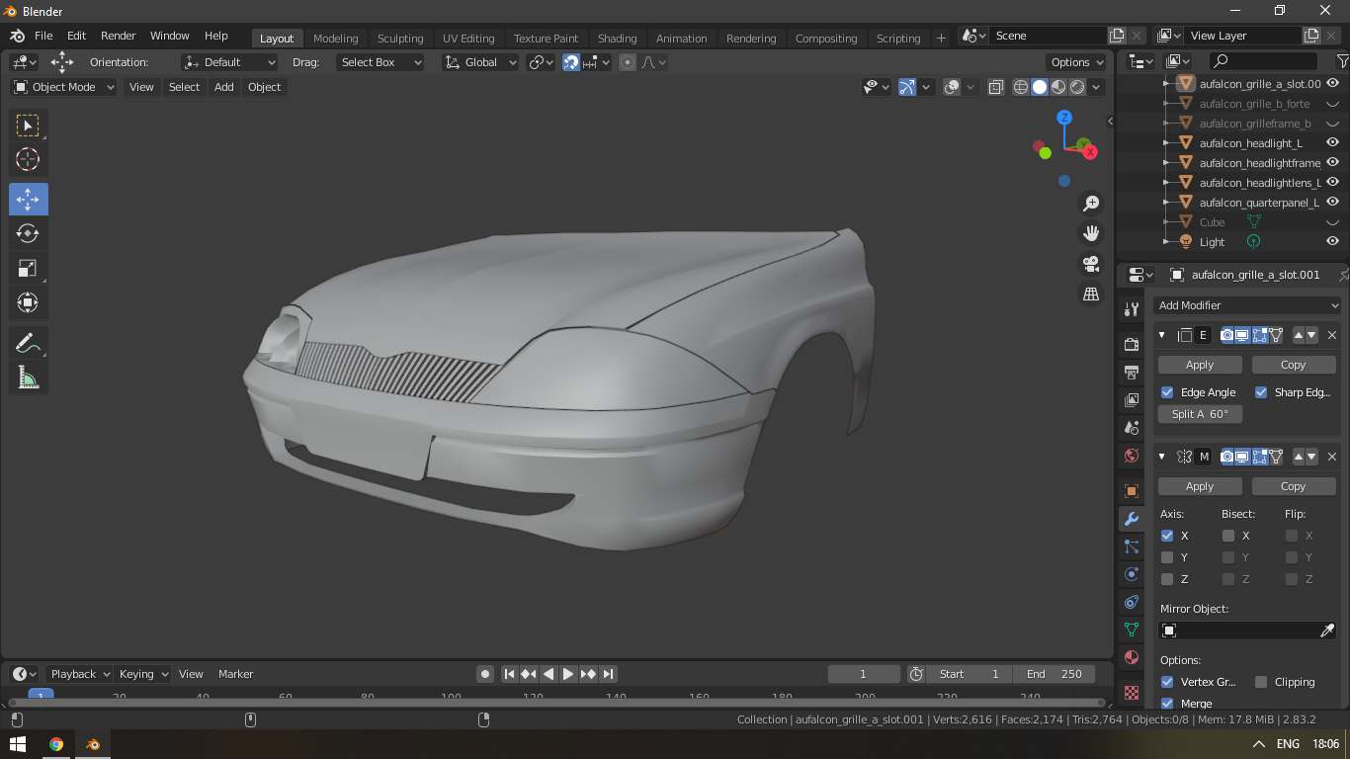The height and width of the screenshot is (759, 1350).
Task: Select the Scale tool
Action: pos(28,269)
